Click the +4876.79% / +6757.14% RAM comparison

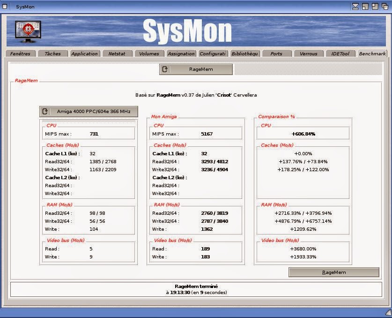(x=303, y=221)
